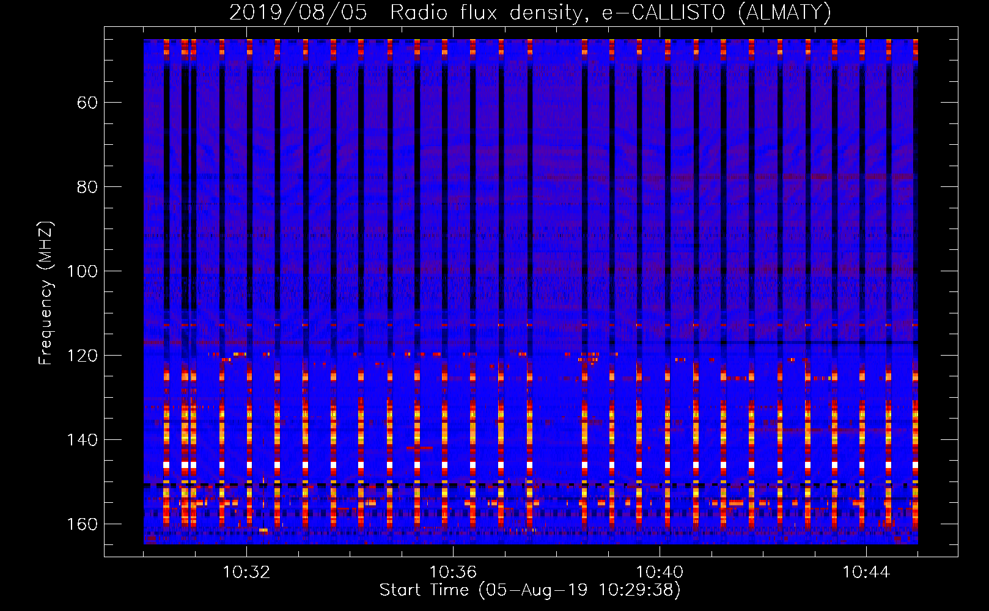
Task: Click the date 2019/08/05 in the title
Action: coord(298,13)
